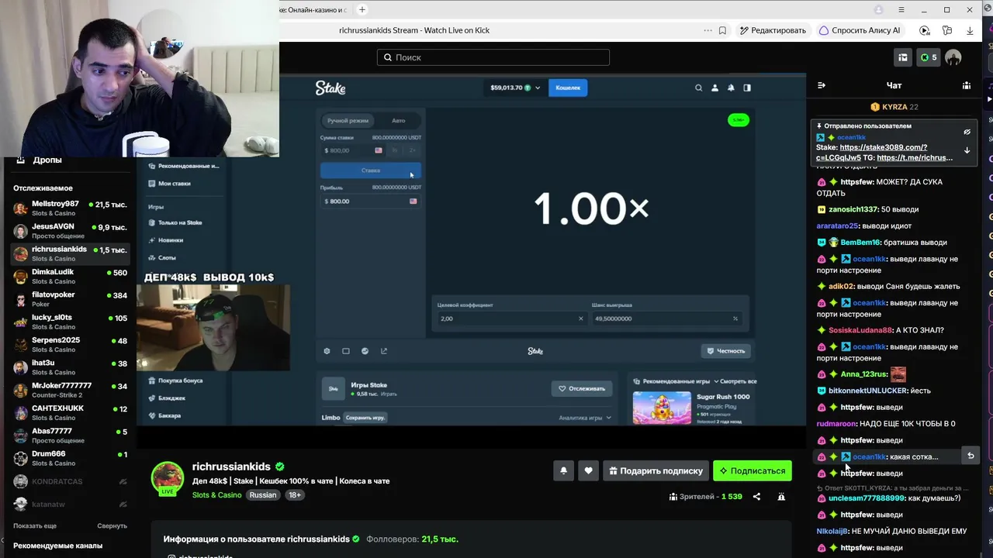993x558 pixels.
Task: Toggle Stake theatre mode rectangle icon
Action: [x=346, y=351]
